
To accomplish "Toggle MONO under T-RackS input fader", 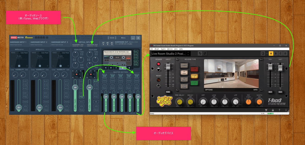I will click(x=167, y=92).
